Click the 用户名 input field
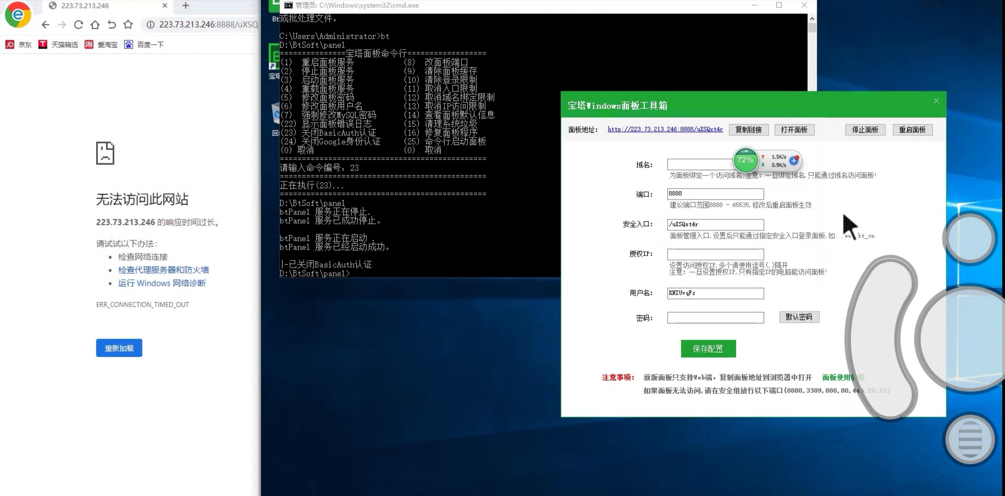The image size is (1005, 496). 715,293
